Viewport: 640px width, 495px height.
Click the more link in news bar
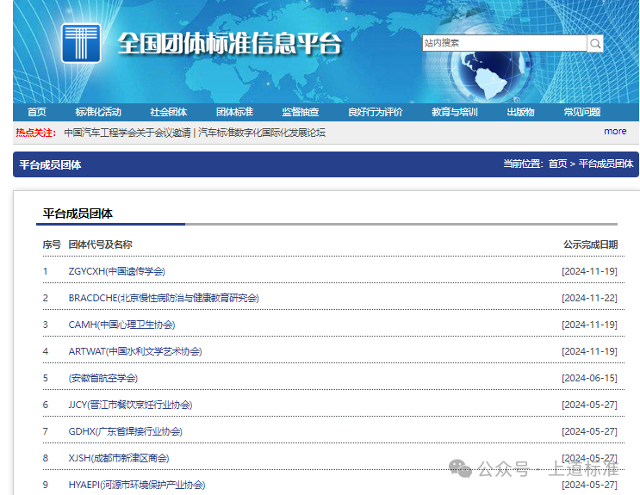[615, 132]
